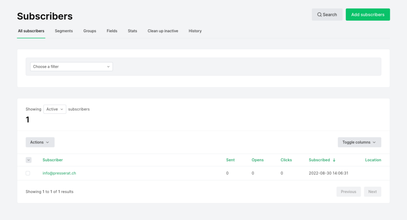The image size is (407, 220).
Task: Sort by the Opens column
Action: [x=258, y=160]
